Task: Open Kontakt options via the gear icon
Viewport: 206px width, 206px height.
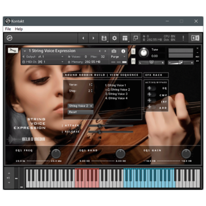Action: (x=114, y=38)
